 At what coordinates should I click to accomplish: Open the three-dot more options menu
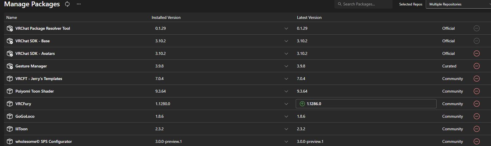[x=79, y=4]
